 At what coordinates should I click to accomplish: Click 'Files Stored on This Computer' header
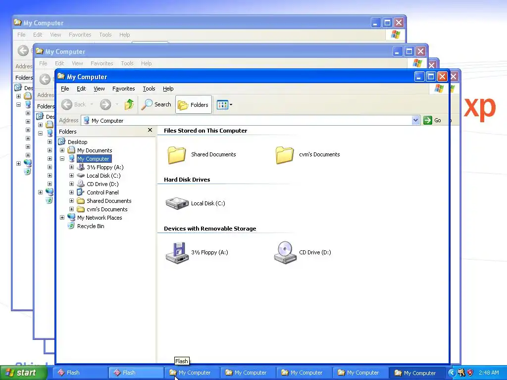coord(205,131)
